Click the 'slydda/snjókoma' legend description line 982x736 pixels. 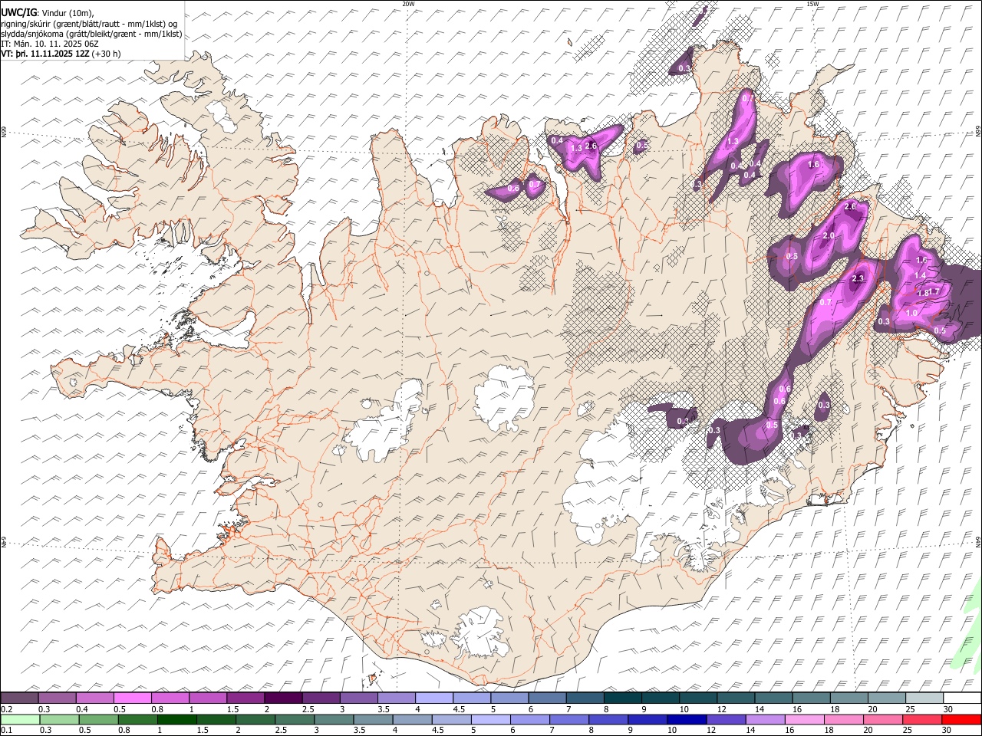coord(91,34)
